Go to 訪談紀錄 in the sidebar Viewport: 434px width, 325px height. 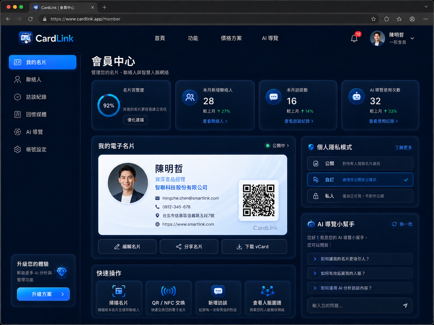(43, 97)
